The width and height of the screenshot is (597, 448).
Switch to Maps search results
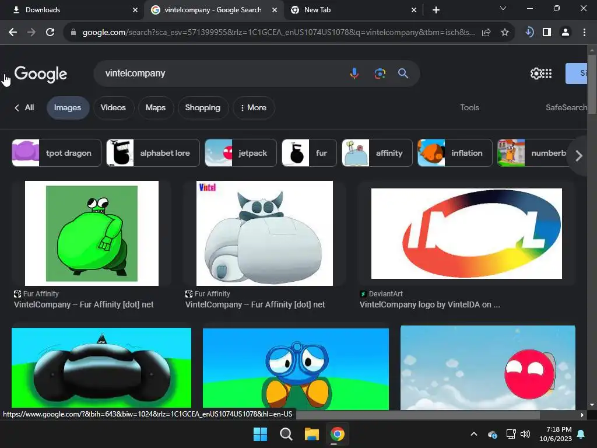(x=155, y=108)
